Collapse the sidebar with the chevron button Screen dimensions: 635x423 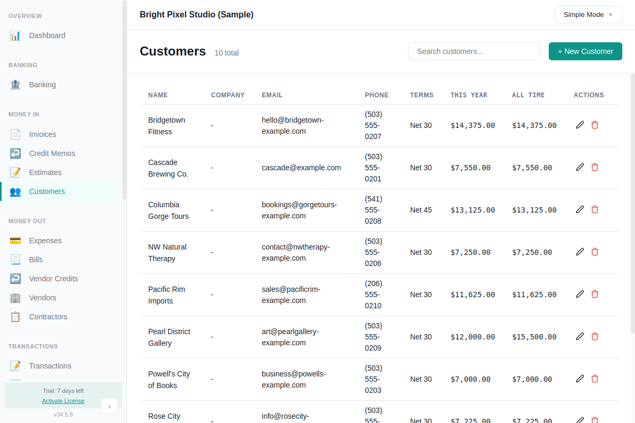pos(110,406)
